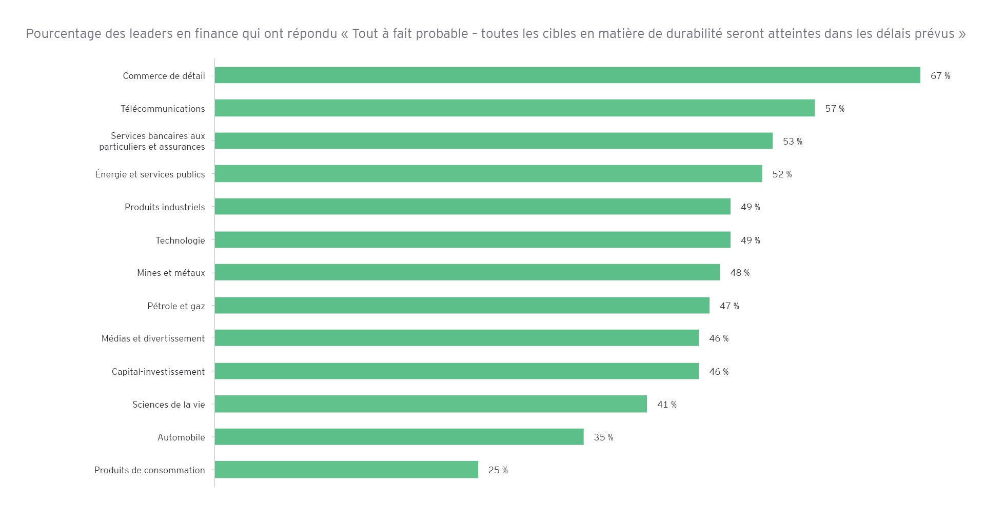
Task: Select the Mines et métaux bar
Action: (467, 272)
